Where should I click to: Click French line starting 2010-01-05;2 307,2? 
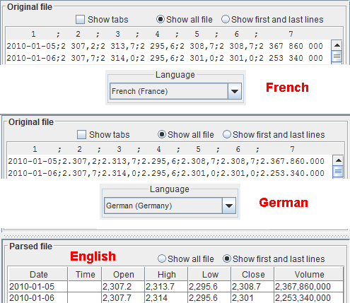165,46
